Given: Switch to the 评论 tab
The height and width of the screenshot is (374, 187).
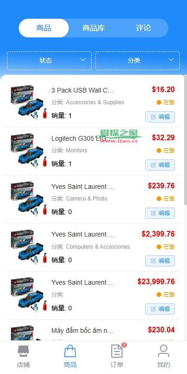Looking at the screenshot, I should click(144, 28).
